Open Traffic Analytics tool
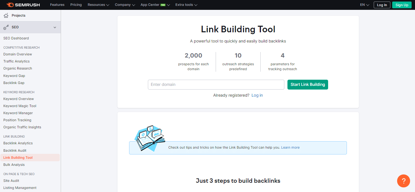Image resolution: width=415 pixels, height=192 pixels. (x=16, y=61)
